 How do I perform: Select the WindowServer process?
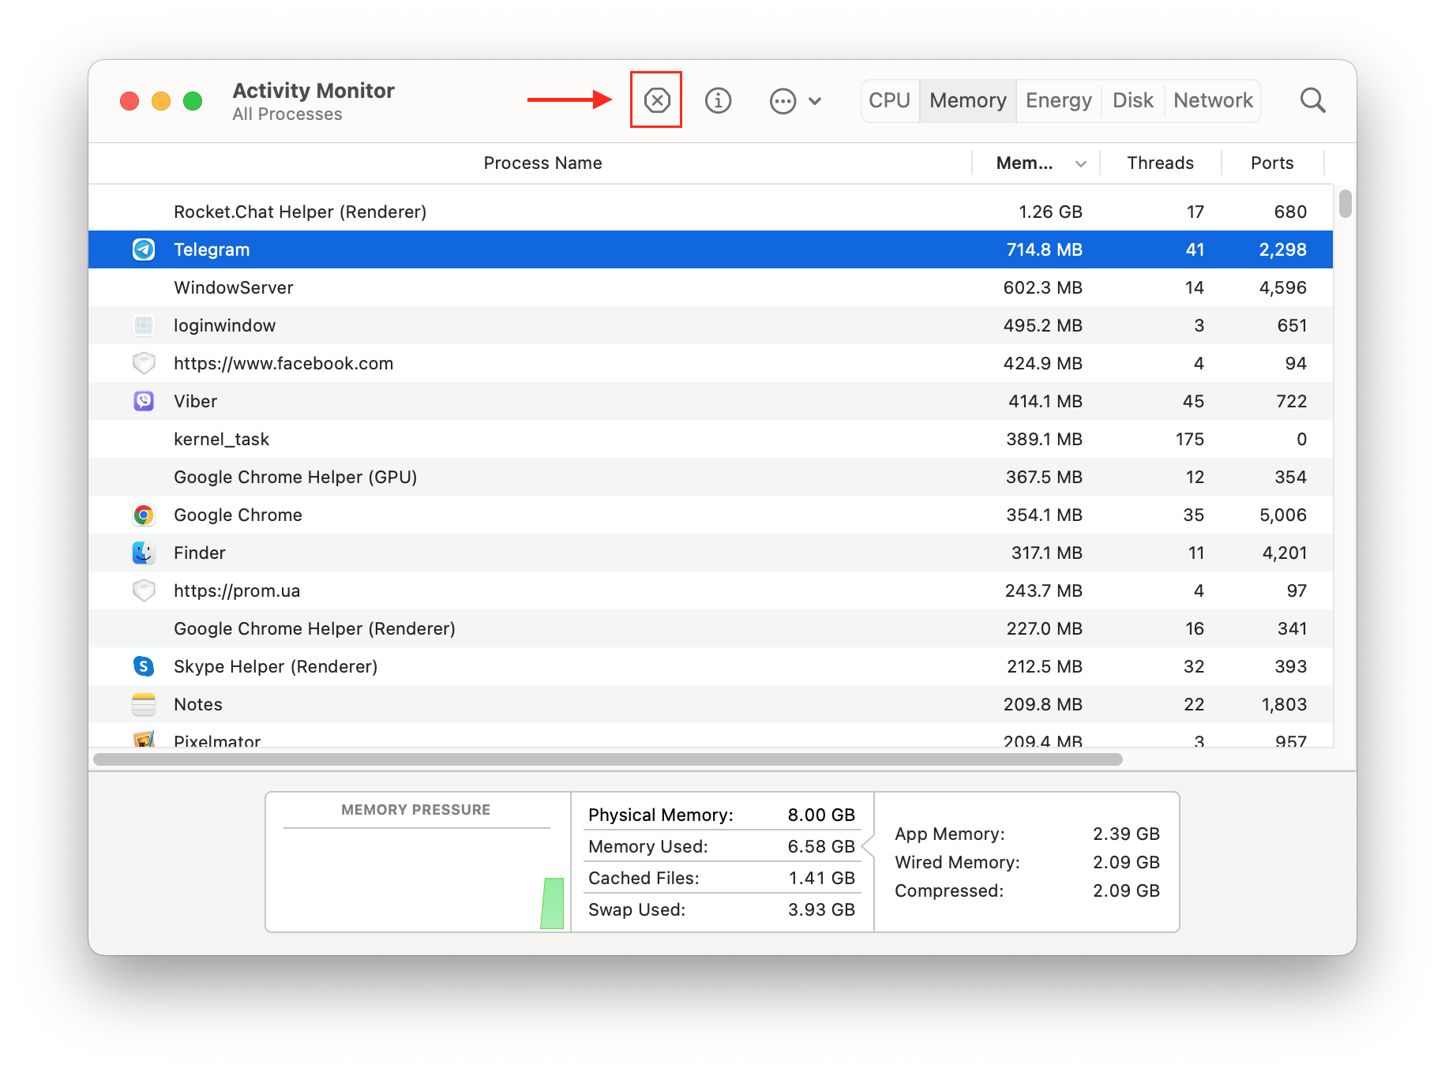pos(234,287)
